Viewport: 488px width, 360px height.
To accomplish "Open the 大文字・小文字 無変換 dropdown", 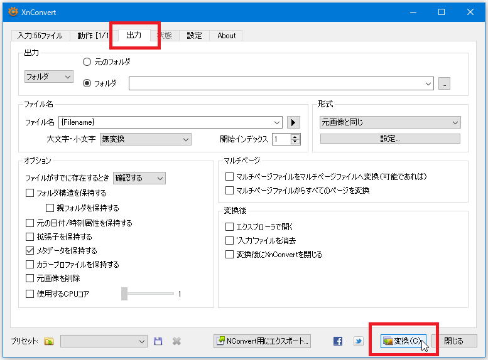I will pyautogui.click(x=145, y=139).
